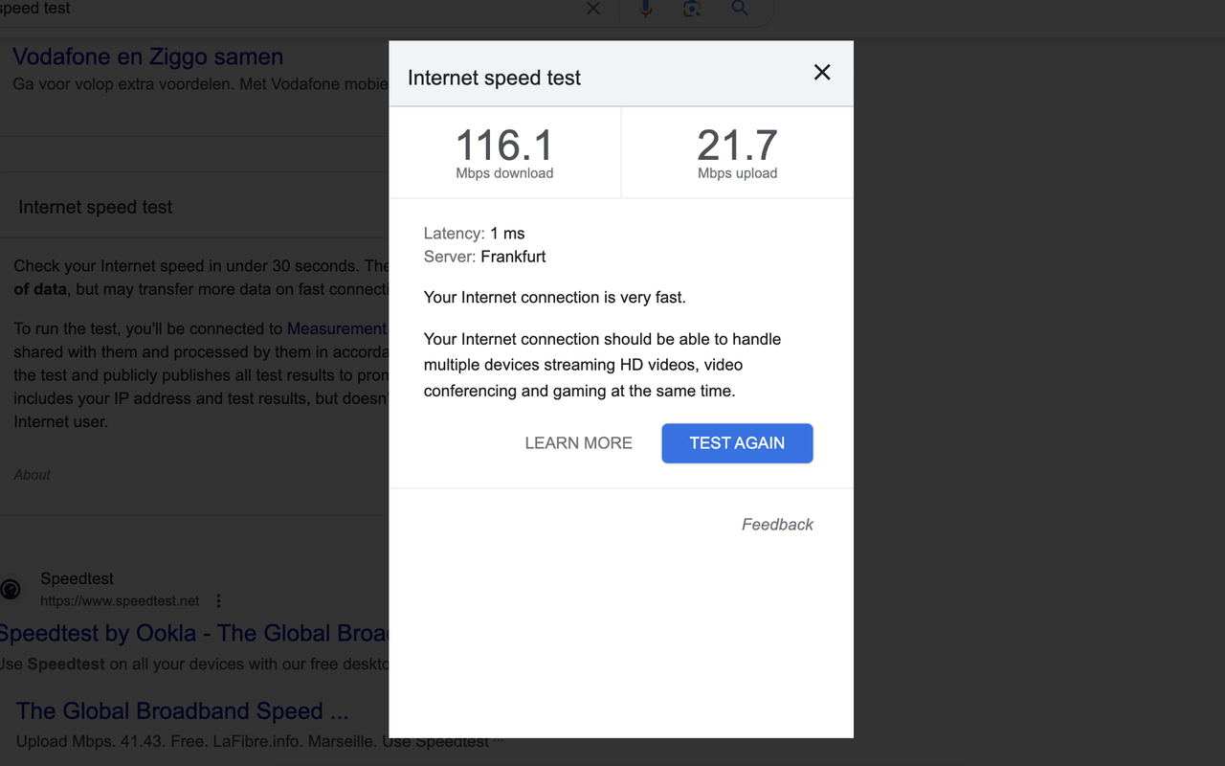Start voice search with microphone icon
The width and height of the screenshot is (1225, 766).
pos(646,9)
